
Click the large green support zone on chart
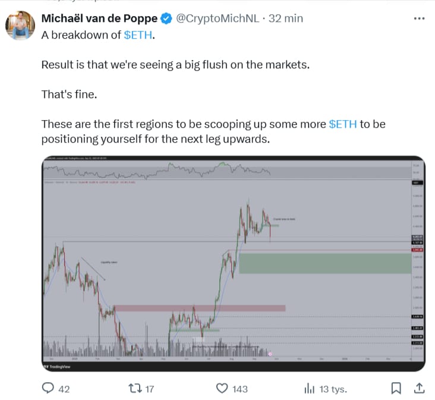324,263
